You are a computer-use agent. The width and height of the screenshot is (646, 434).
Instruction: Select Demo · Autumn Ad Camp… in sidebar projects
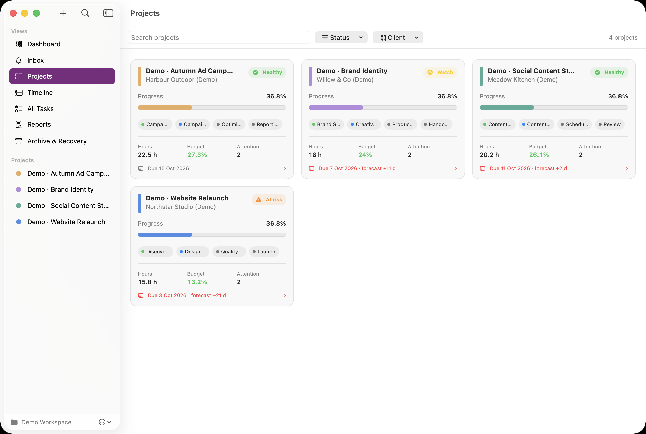click(62, 174)
